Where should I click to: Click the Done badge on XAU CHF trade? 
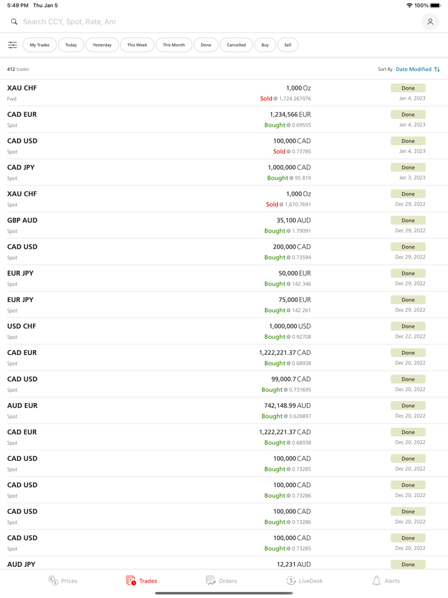[408, 88]
